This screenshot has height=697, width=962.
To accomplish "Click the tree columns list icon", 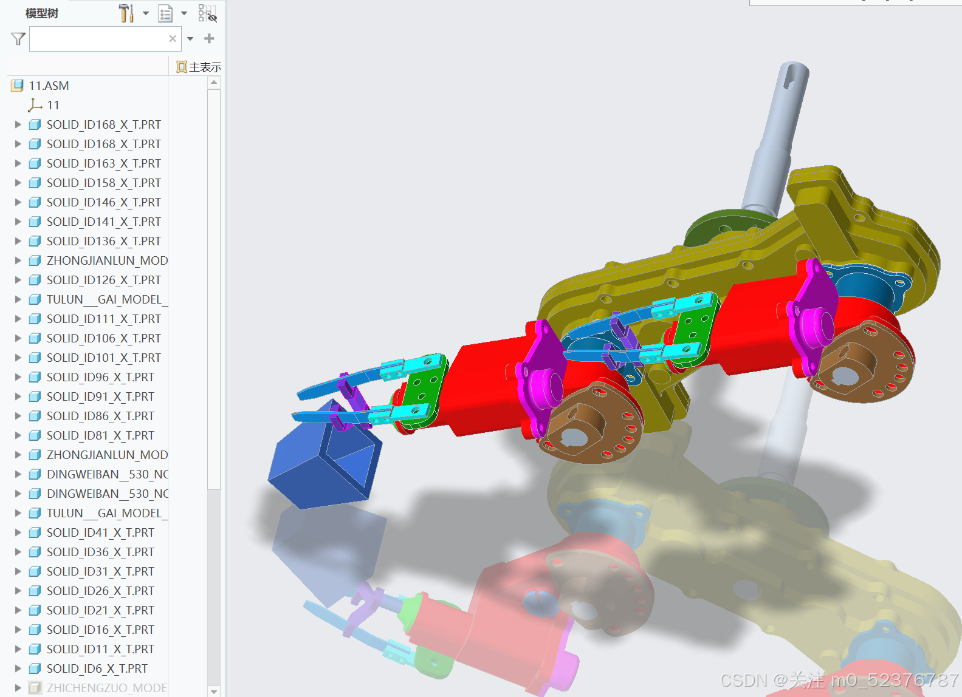I will [x=165, y=13].
